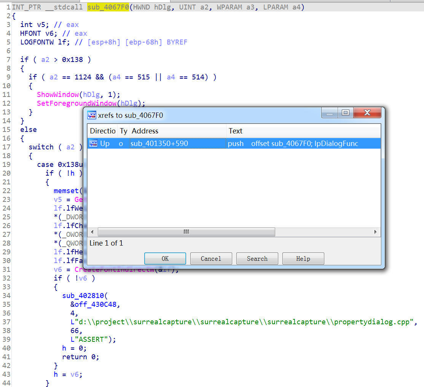Close the xrefs to sub_4067F0 dialog
This screenshot has width=424, height=387.
click(367, 113)
